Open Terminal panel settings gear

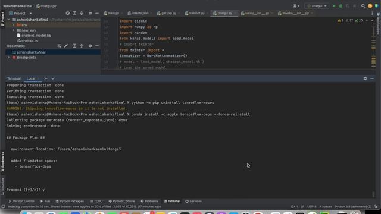[365, 78]
